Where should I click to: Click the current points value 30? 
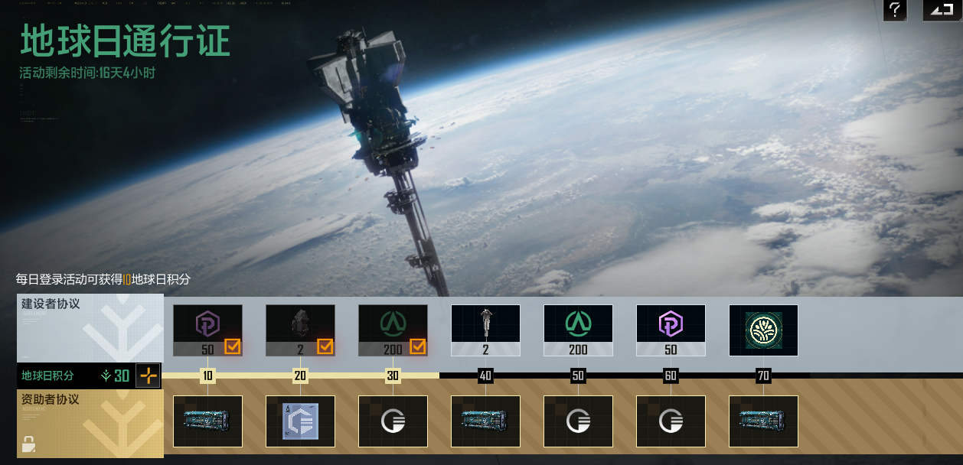point(122,376)
